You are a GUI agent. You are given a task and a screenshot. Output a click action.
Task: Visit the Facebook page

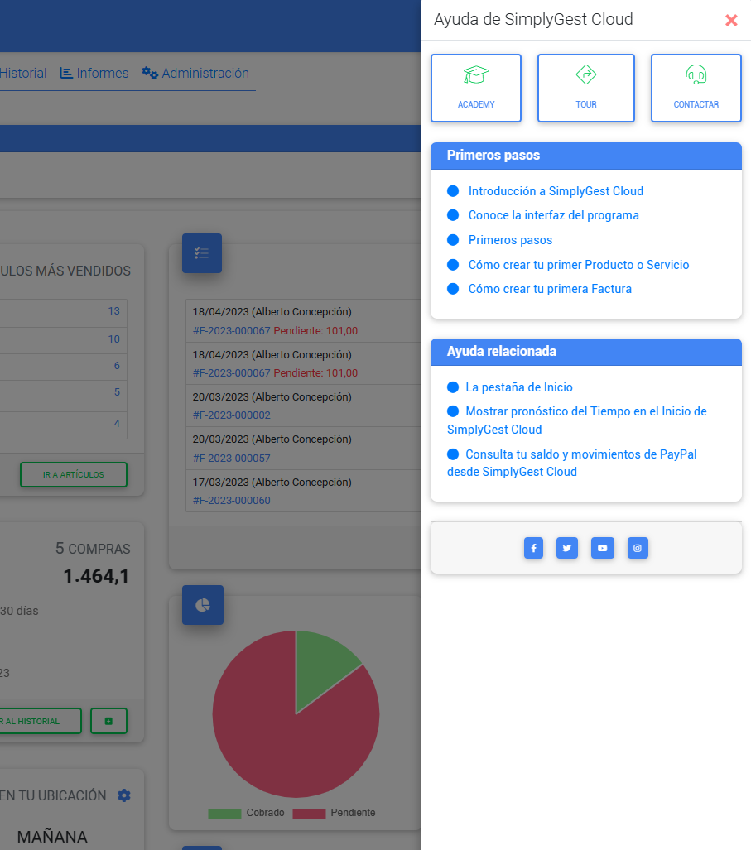533,548
